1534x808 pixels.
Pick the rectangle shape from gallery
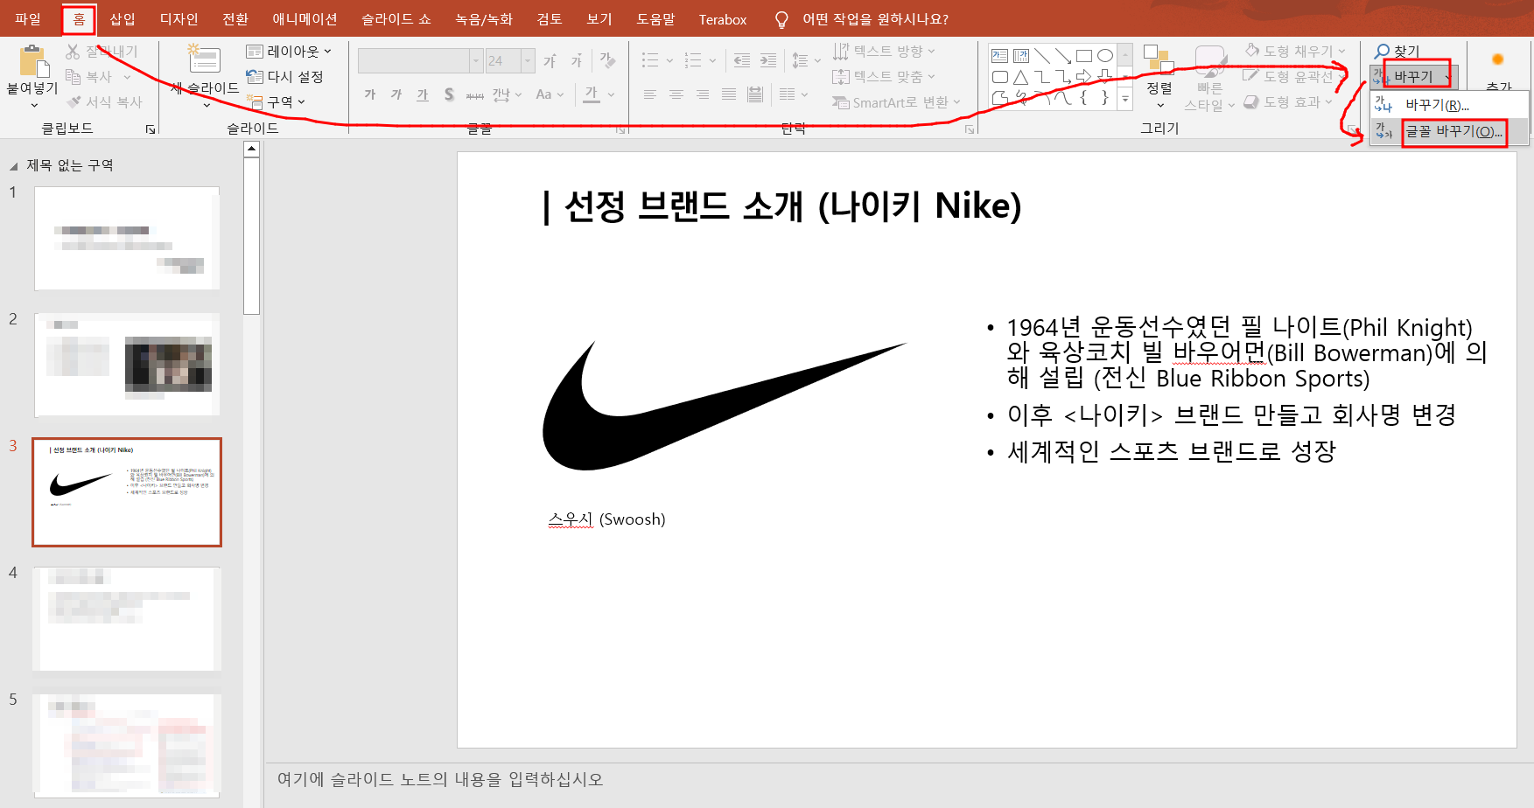tap(1084, 56)
